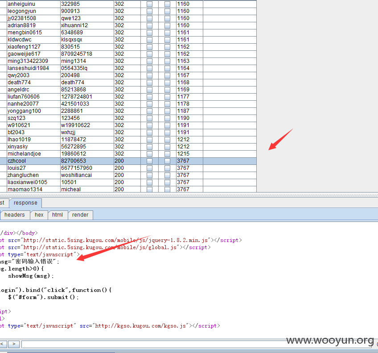Viewport: 378px width, 353px height.
Task: Toggle second checkbox in zhangluchen row
Action: click(x=167, y=175)
